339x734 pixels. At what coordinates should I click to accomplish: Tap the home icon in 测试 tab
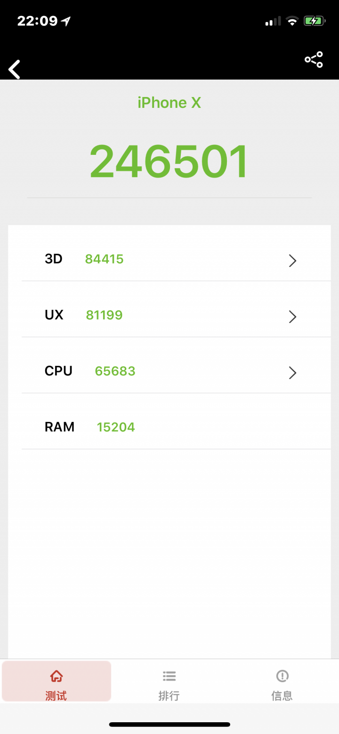click(x=56, y=677)
